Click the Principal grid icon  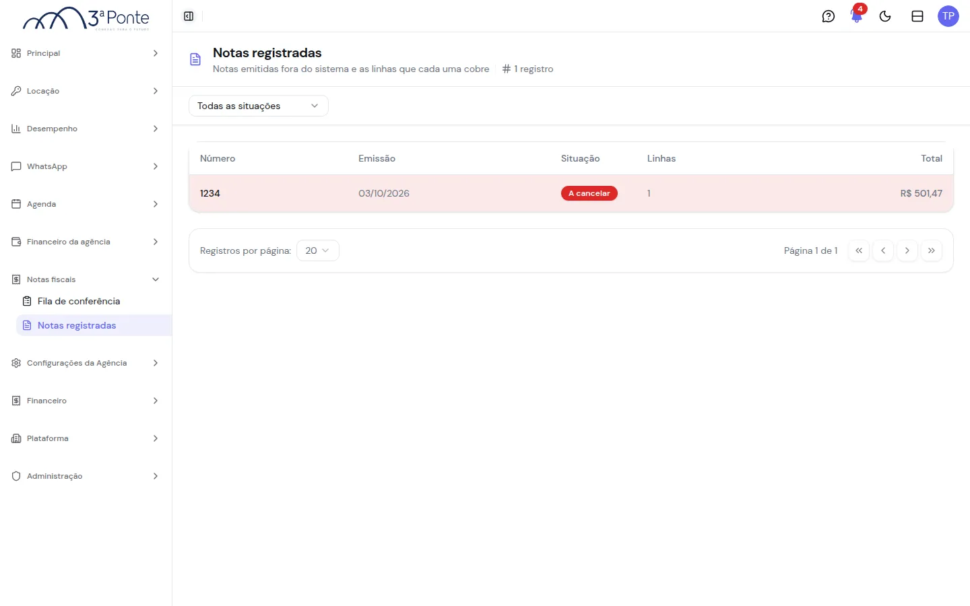[x=16, y=53]
